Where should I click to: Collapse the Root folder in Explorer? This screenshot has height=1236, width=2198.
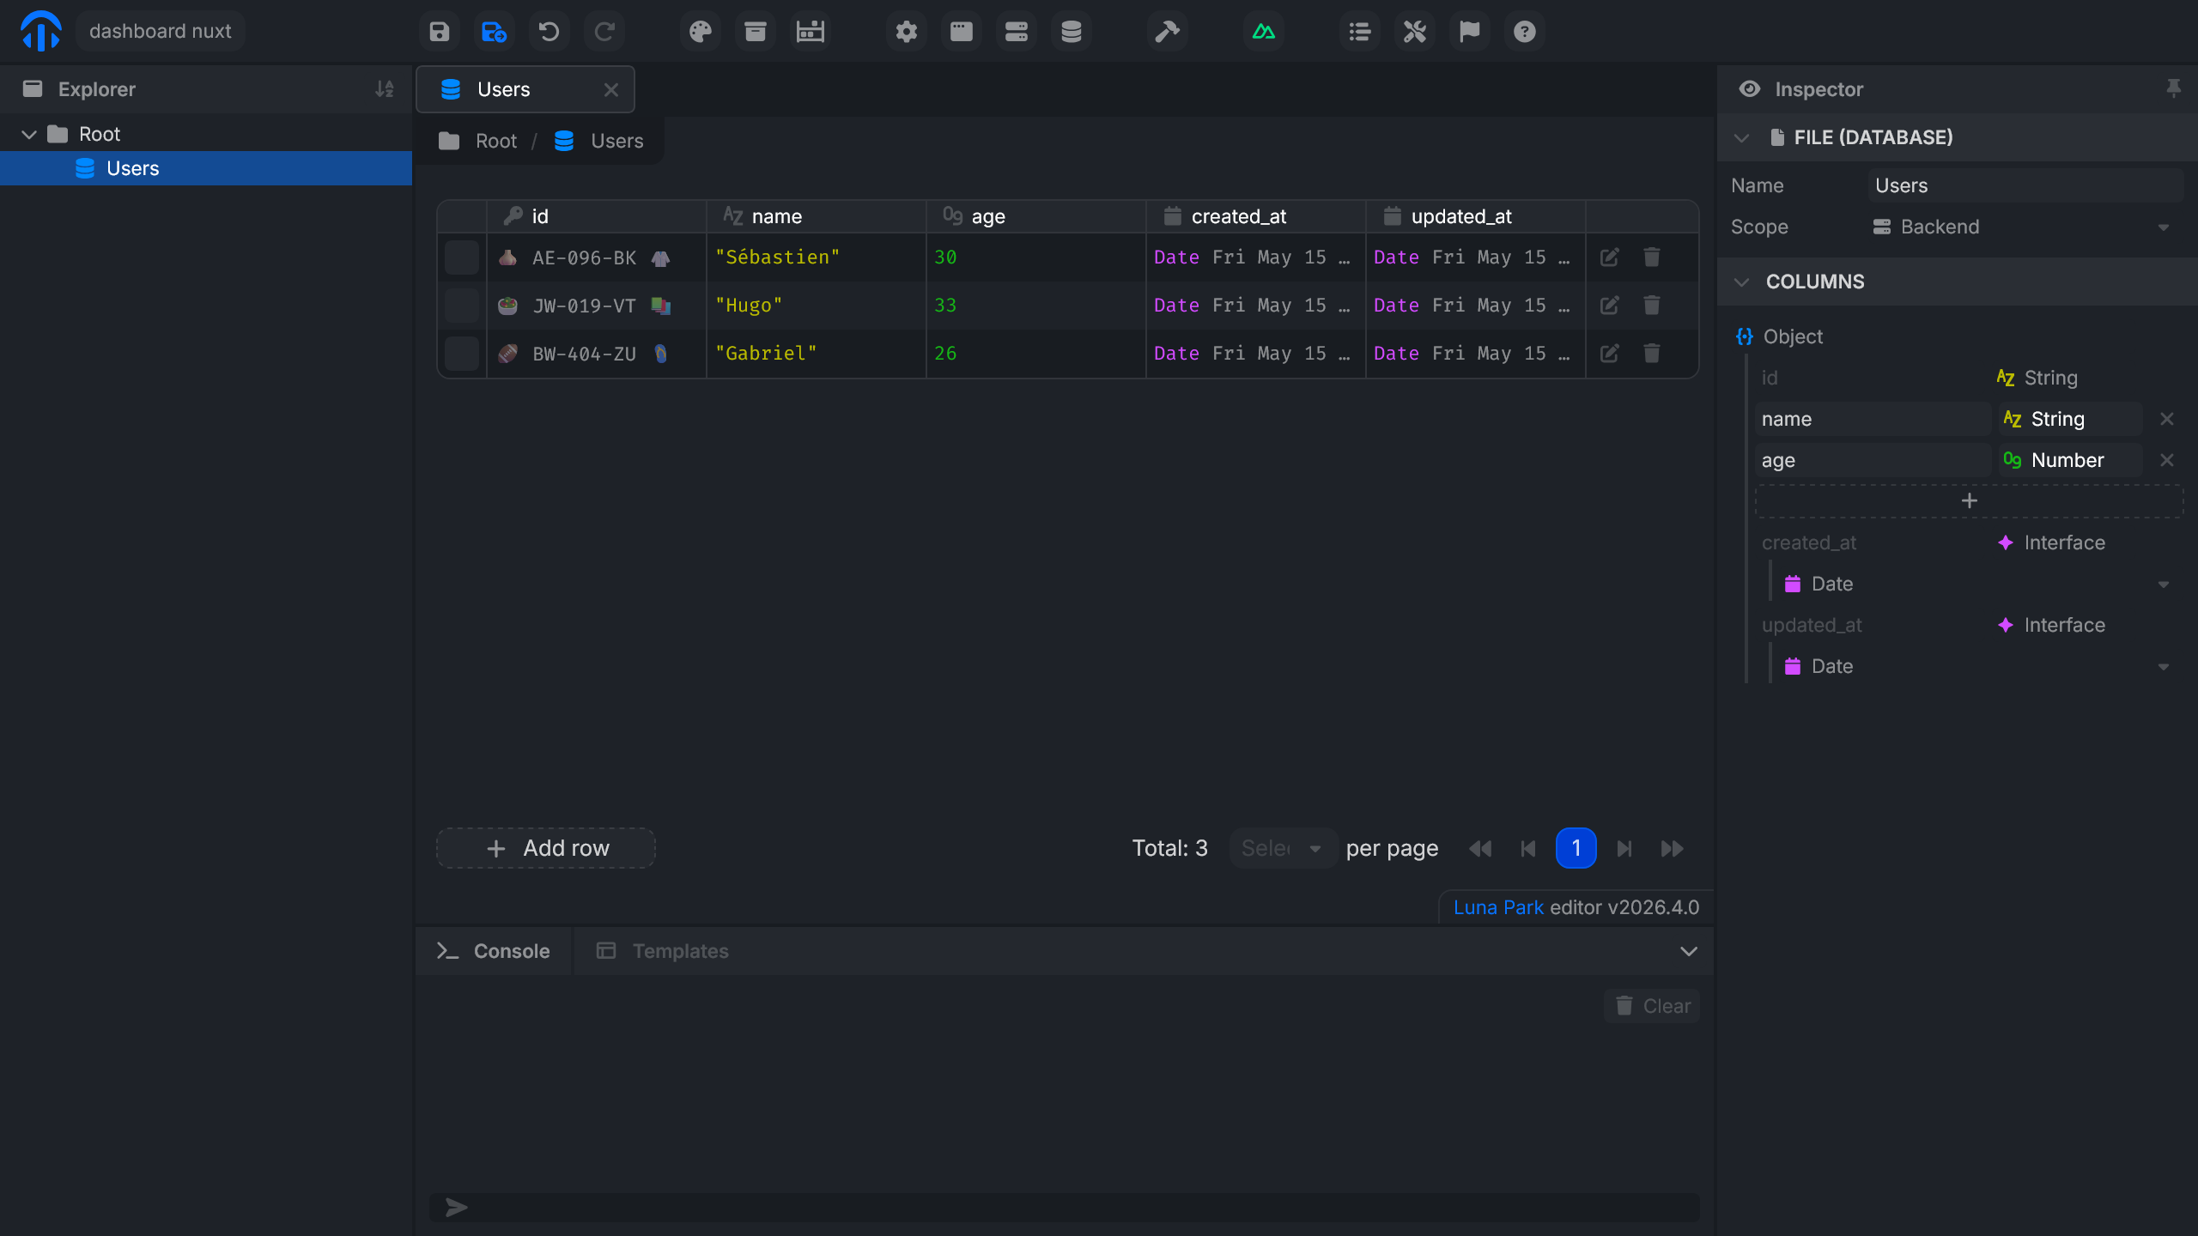click(29, 134)
